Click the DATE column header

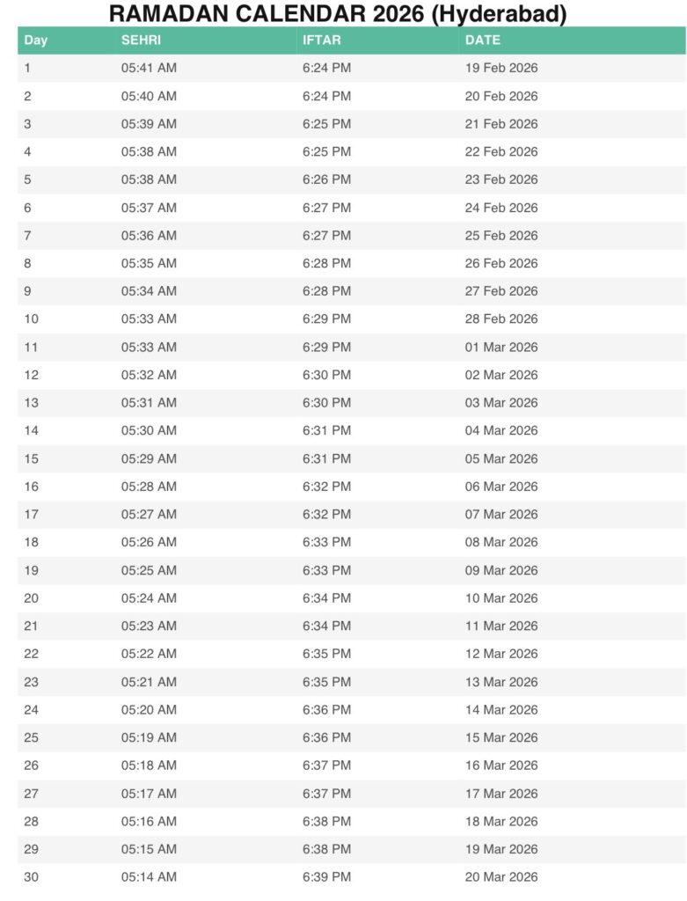tap(482, 40)
